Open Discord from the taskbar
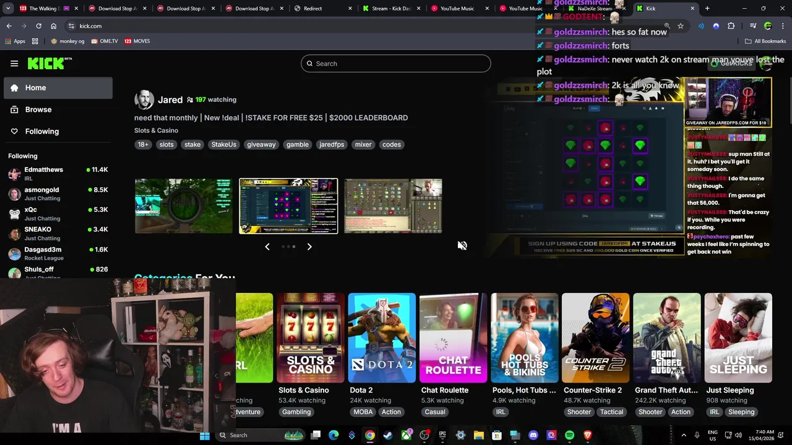Screen dimensions: 792x445 [x=533, y=435]
